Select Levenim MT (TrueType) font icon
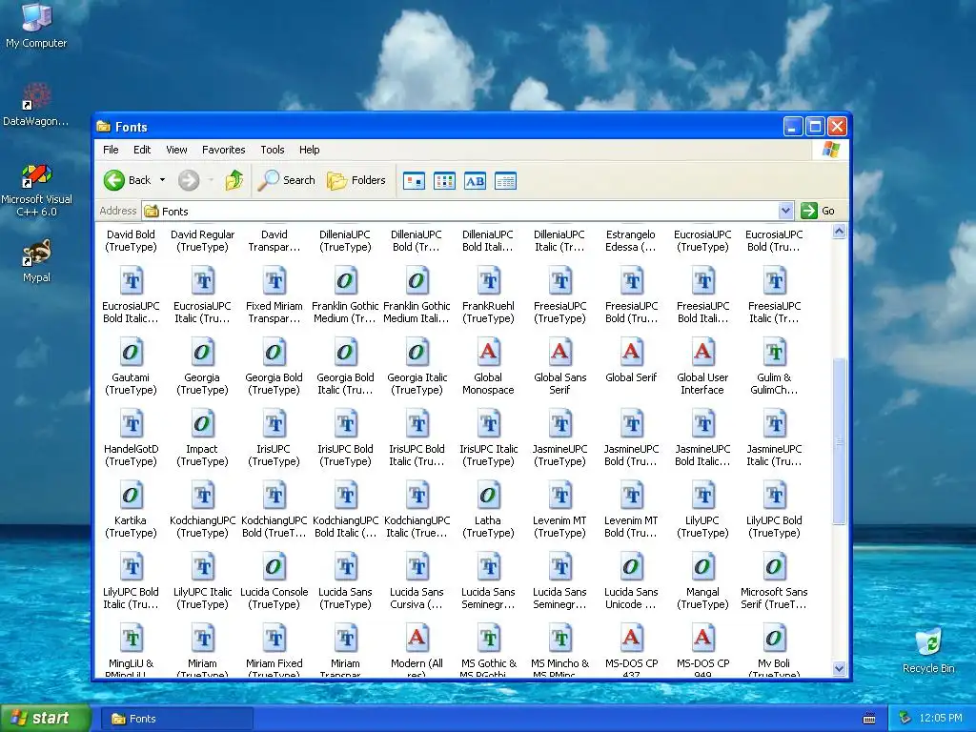This screenshot has height=732, width=976. click(560, 496)
